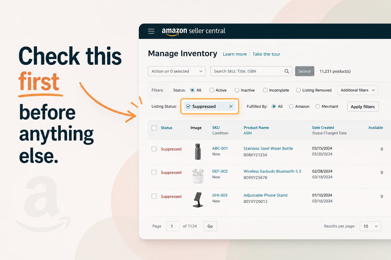Open SKU link DEF-002
The image size is (391, 260).
click(x=220, y=171)
